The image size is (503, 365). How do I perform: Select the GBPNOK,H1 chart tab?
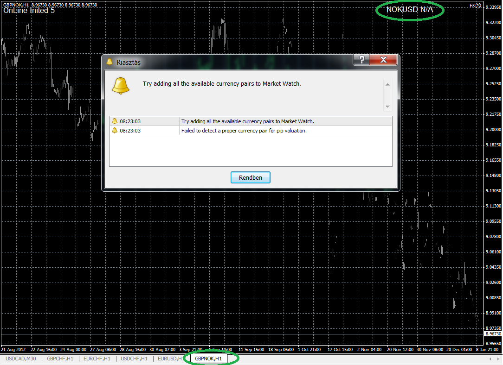pyautogui.click(x=208, y=359)
